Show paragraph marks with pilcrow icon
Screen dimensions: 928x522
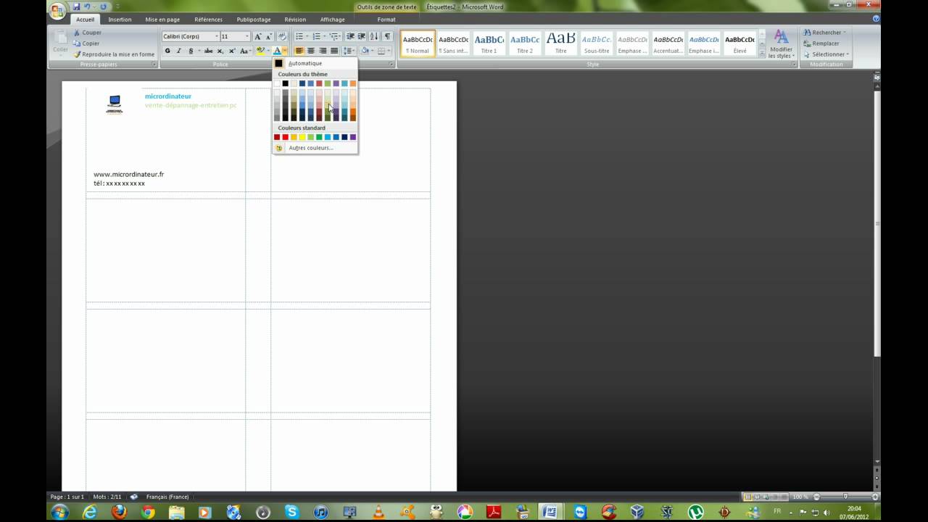387,36
